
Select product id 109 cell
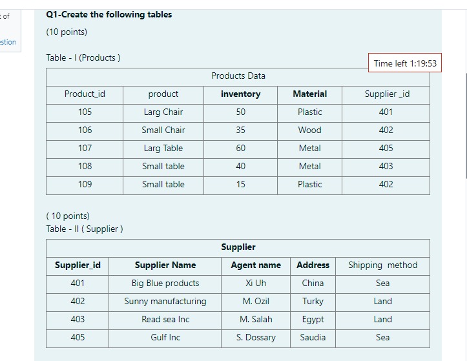85,185
